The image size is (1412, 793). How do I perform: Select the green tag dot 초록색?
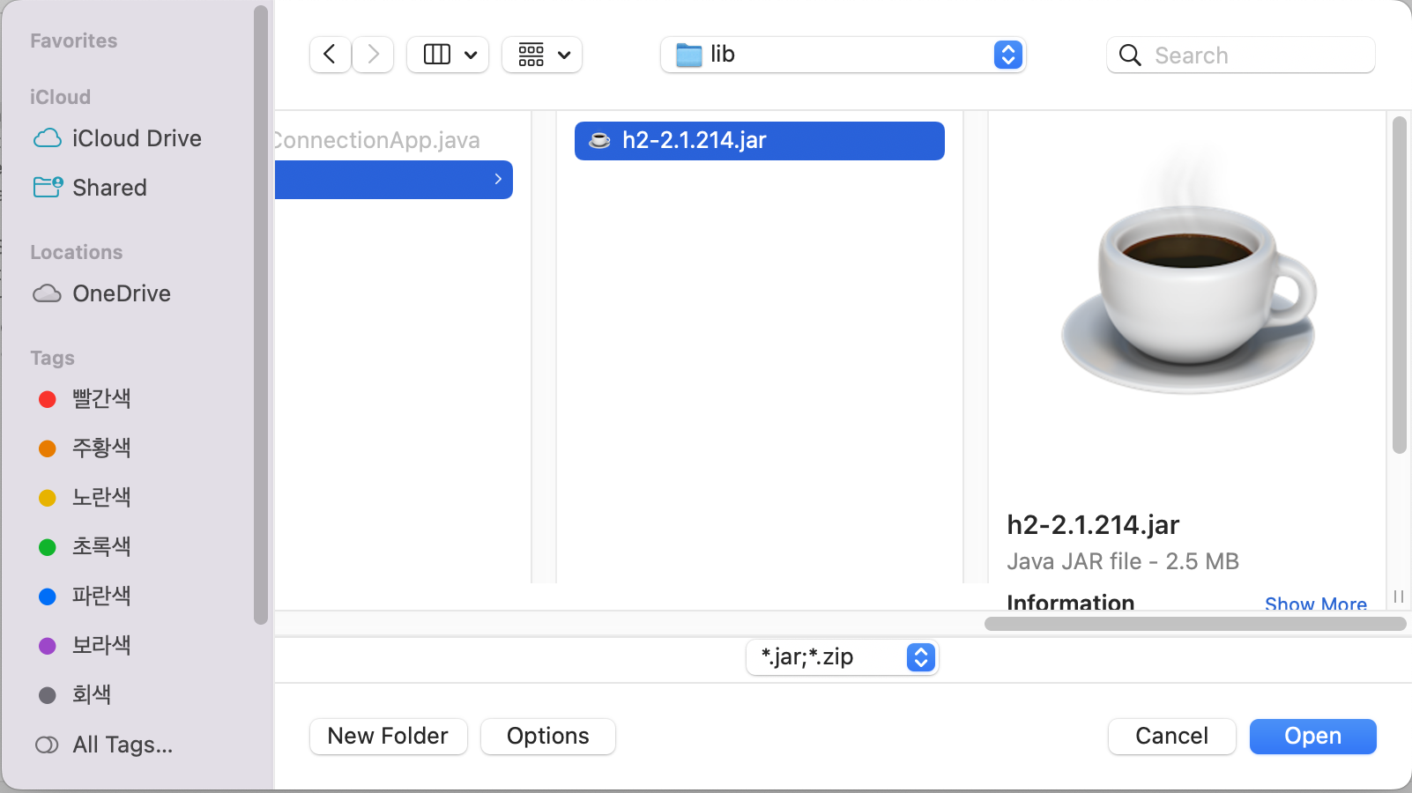click(x=48, y=547)
